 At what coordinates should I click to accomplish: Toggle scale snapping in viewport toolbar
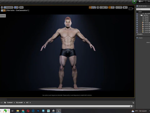[x=117, y=8]
